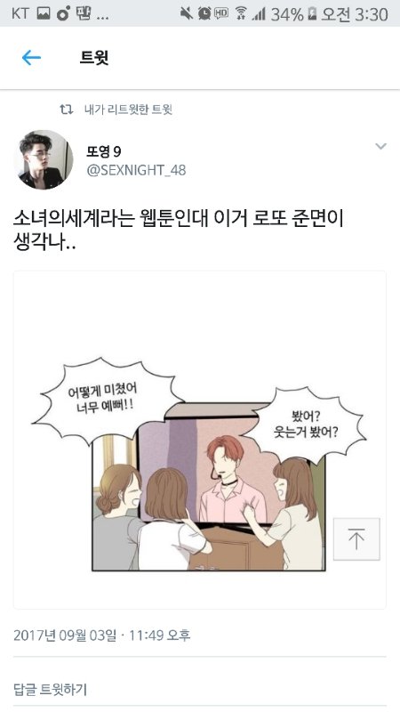Tap the 또영 9 display name
Screen dimensions: 400x712
(104, 151)
